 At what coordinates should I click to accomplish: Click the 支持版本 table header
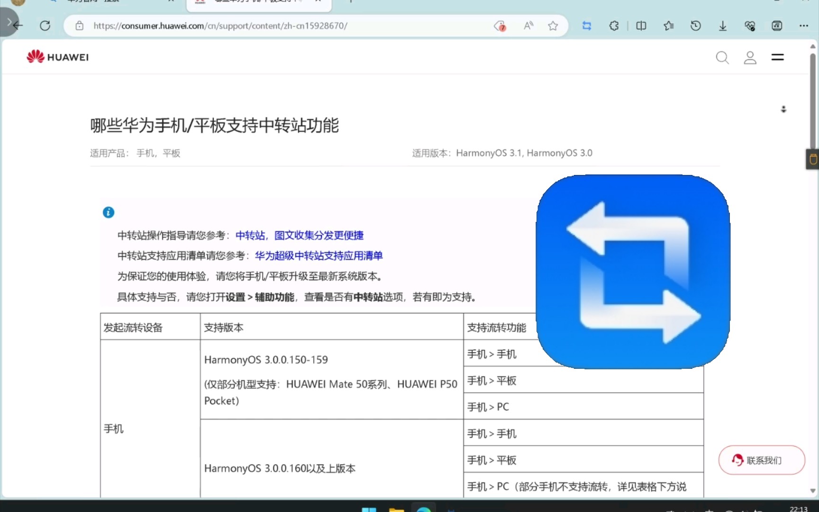[x=332, y=327]
